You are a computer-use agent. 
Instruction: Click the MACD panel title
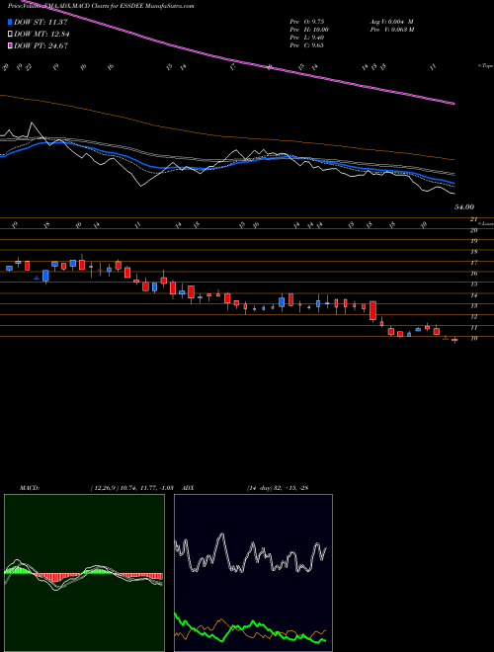coord(29,488)
